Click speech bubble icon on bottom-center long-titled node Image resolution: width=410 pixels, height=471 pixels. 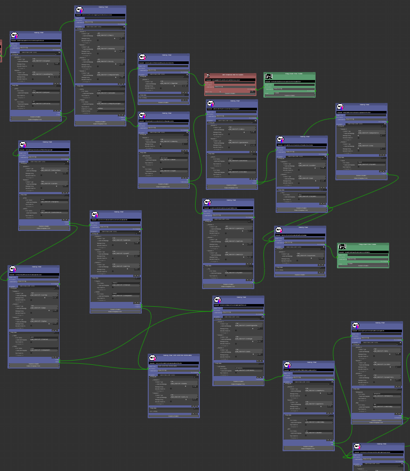pyautogui.click(x=153, y=358)
